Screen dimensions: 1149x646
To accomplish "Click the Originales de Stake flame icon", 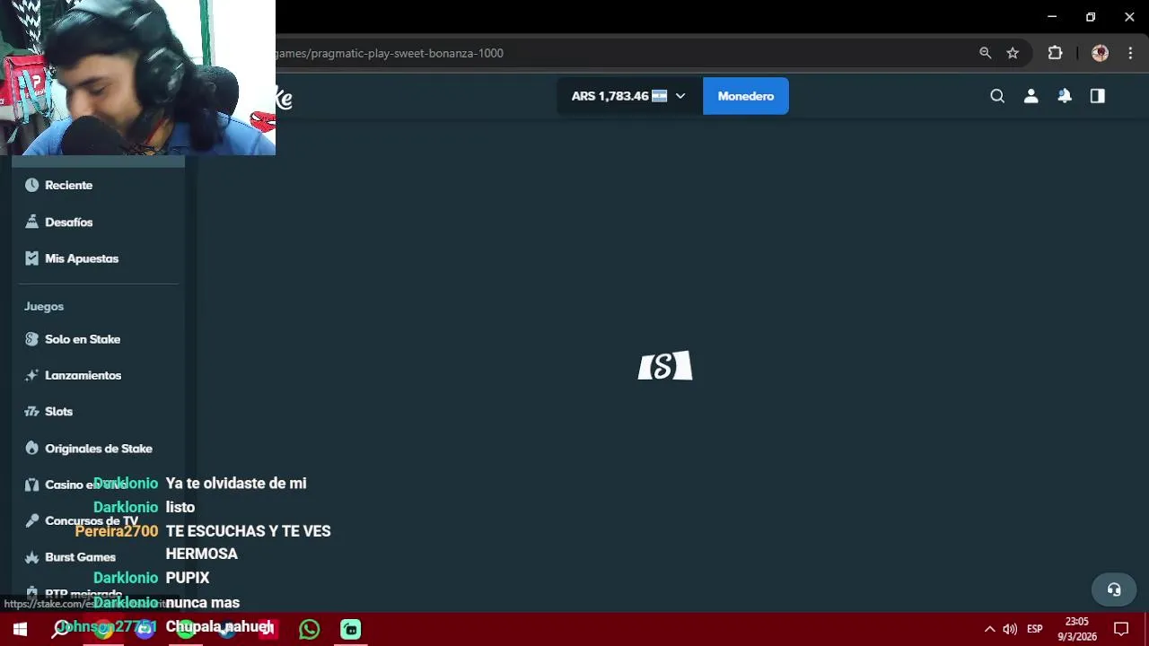I will tap(32, 448).
